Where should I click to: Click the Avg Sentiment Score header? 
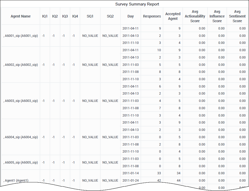point(237,16)
